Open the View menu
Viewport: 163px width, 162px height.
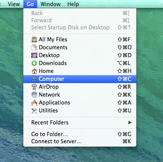pyautogui.click(x=14, y=4)
